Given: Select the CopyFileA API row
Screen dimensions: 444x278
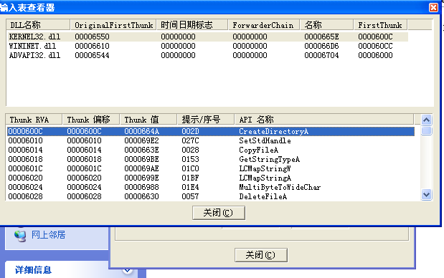Looking at the screenshot, I should pos(211,150).
